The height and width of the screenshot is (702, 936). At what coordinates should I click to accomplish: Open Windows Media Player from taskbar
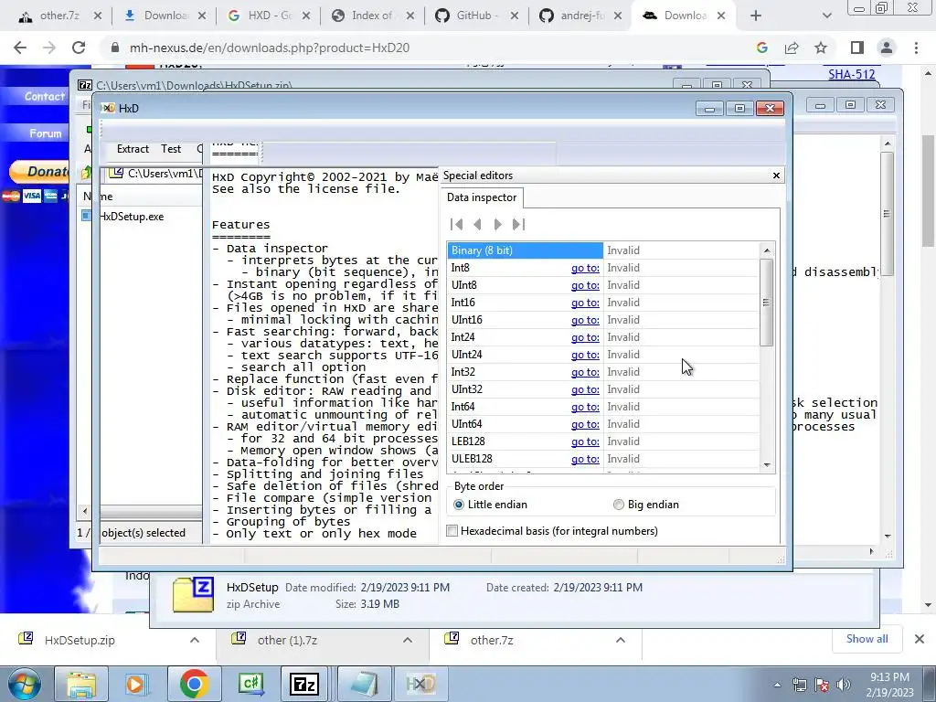136,684
